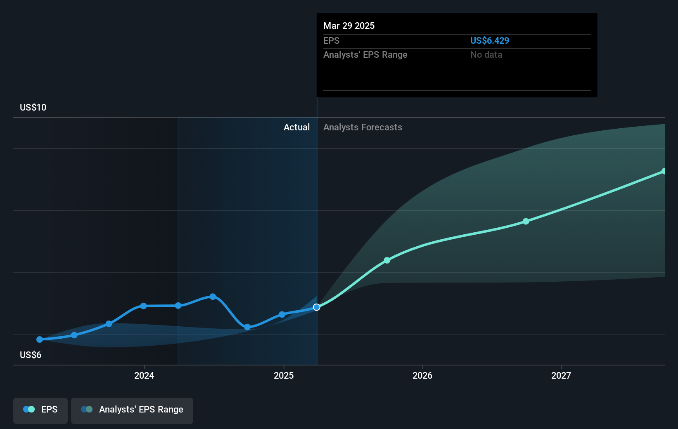
Task: Toggle the Analysts' EPS Range legend
Action: click(x=132, y=410)
